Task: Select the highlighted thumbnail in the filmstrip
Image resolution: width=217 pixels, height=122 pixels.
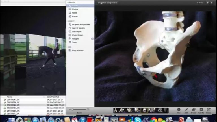Action: click(144, 110)
